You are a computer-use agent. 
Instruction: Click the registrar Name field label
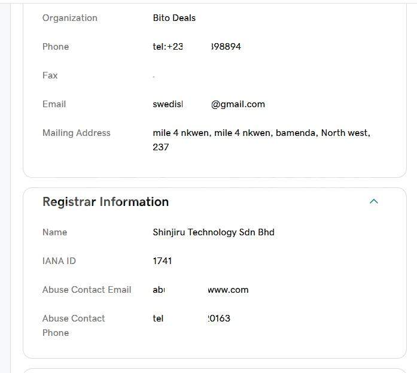54,232
